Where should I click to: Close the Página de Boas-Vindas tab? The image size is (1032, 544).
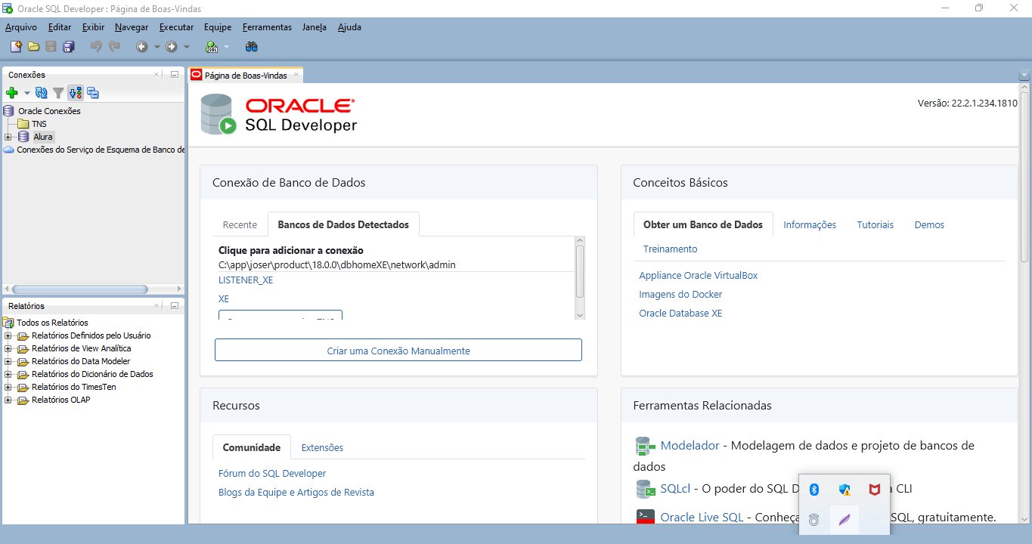(296, 75)
